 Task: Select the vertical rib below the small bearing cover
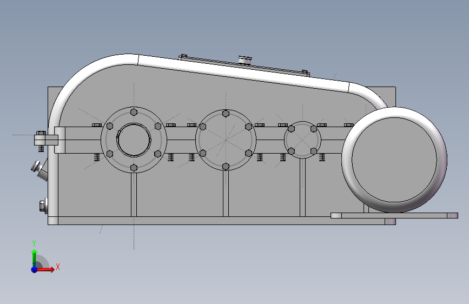(302, 187)
